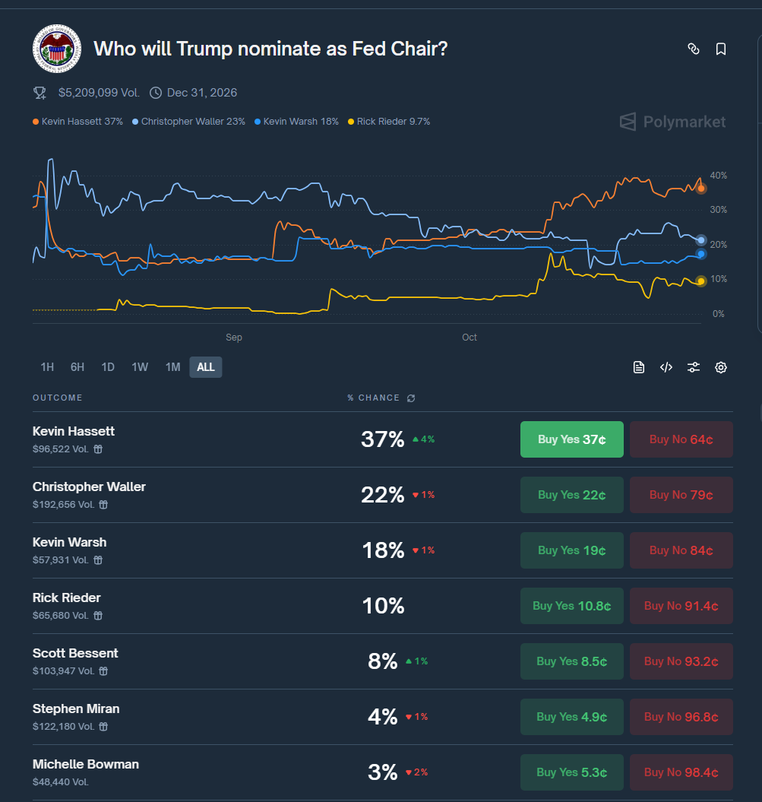Image resolution: width=762 pixels, height=802 pixels.
Task: Click gift icon under Christopher Waller
Action: [x=103, y=505]
